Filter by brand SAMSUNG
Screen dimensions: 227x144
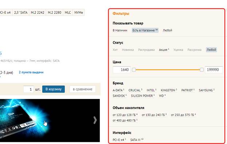207,90
